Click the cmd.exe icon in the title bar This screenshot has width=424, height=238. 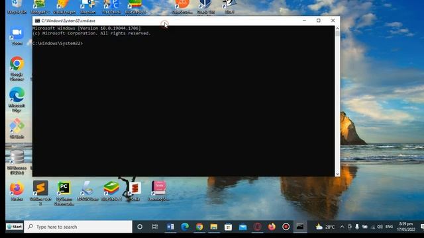click(x=37, y=20)
